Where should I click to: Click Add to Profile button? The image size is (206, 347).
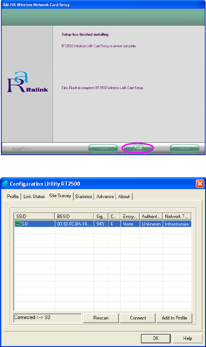pyautogui.click(x=175, y=318)
